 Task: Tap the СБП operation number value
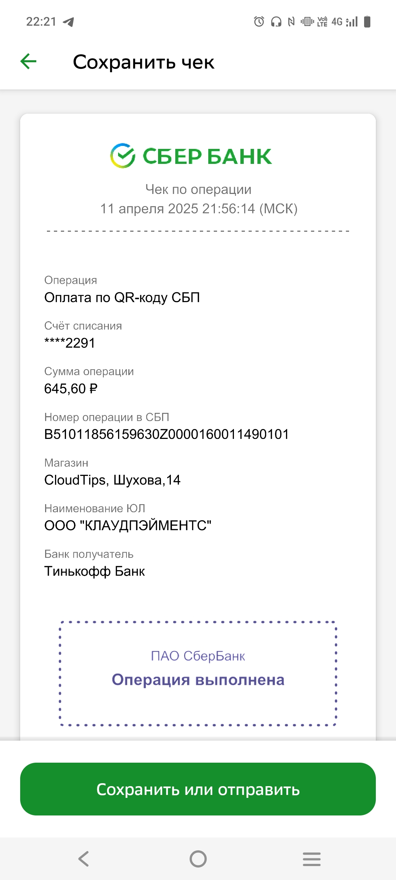(166, 434)
